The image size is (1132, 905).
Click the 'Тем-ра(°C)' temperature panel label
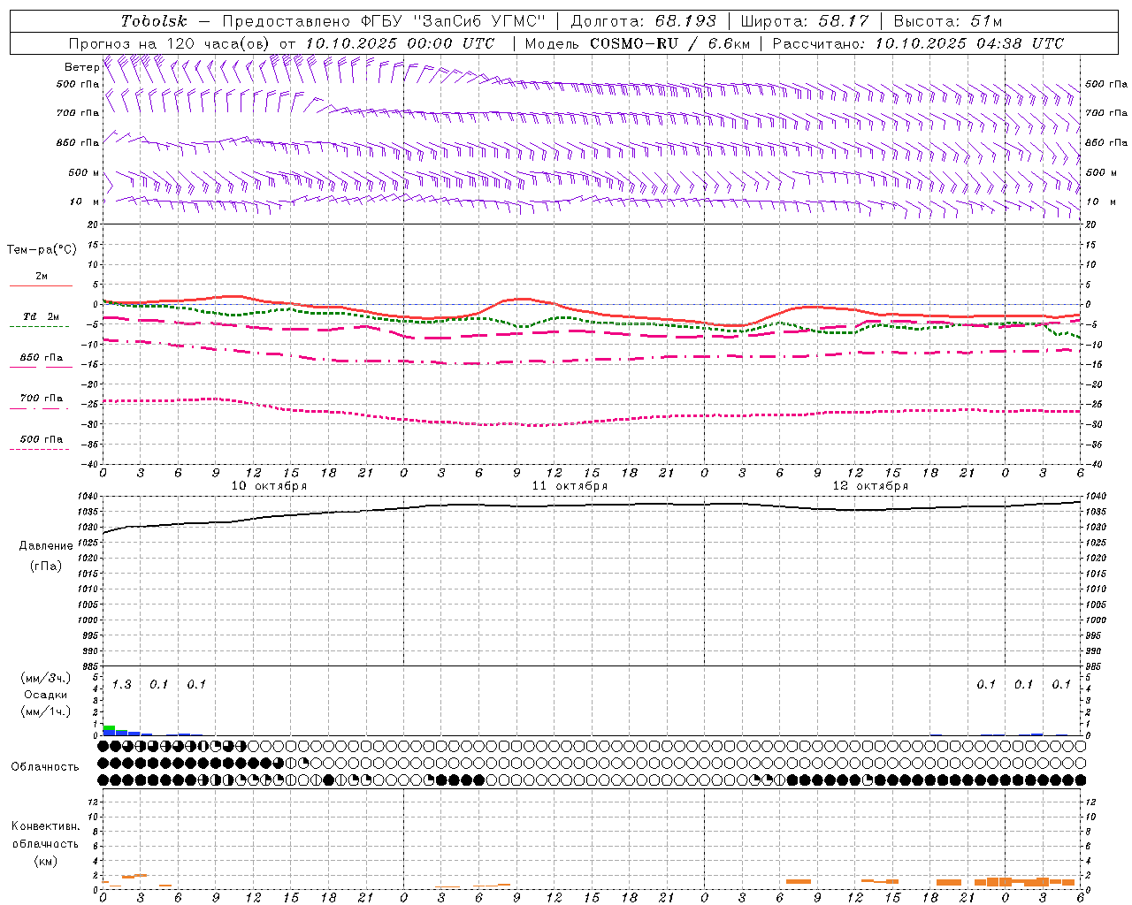click(42, 250)
